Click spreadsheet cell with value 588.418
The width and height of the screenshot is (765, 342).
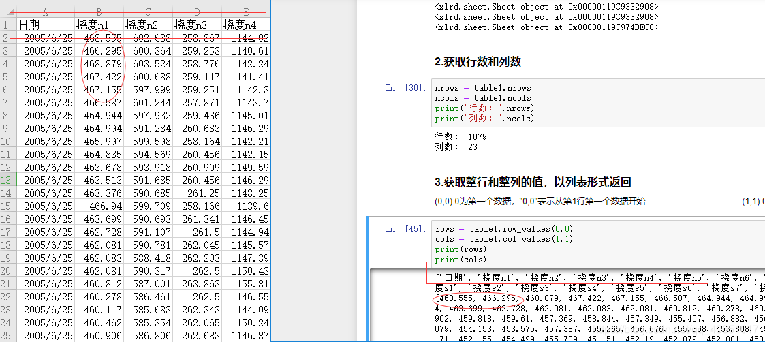pos(148,258)
